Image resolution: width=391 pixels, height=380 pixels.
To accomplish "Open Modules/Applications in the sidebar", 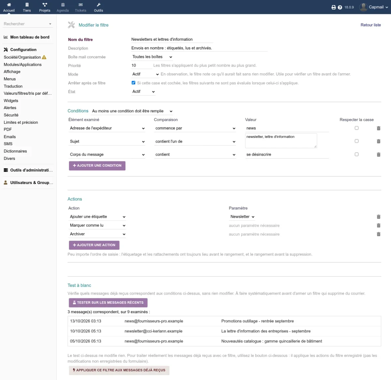I will [22, 64].
